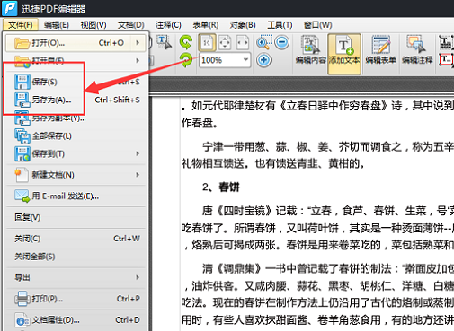Screen dimensions: 454x331
Task: Click the fit page view icon
Action: 225,42
